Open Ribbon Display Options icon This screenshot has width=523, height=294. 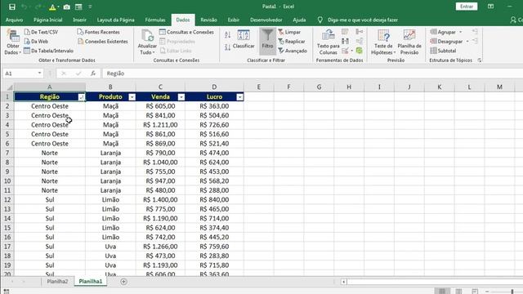point(490,7)
